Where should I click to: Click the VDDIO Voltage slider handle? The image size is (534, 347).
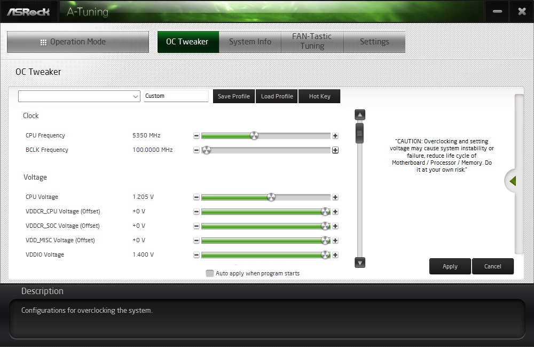tap(326, 255)
